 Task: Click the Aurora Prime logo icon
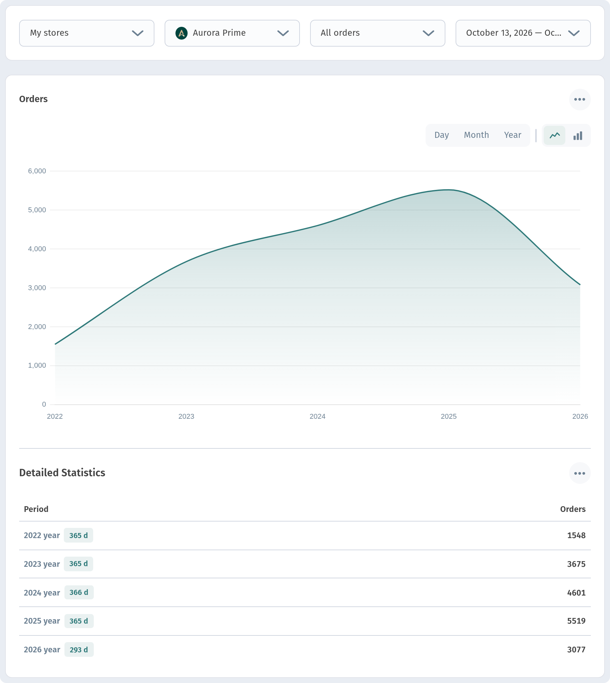point(181,33)
